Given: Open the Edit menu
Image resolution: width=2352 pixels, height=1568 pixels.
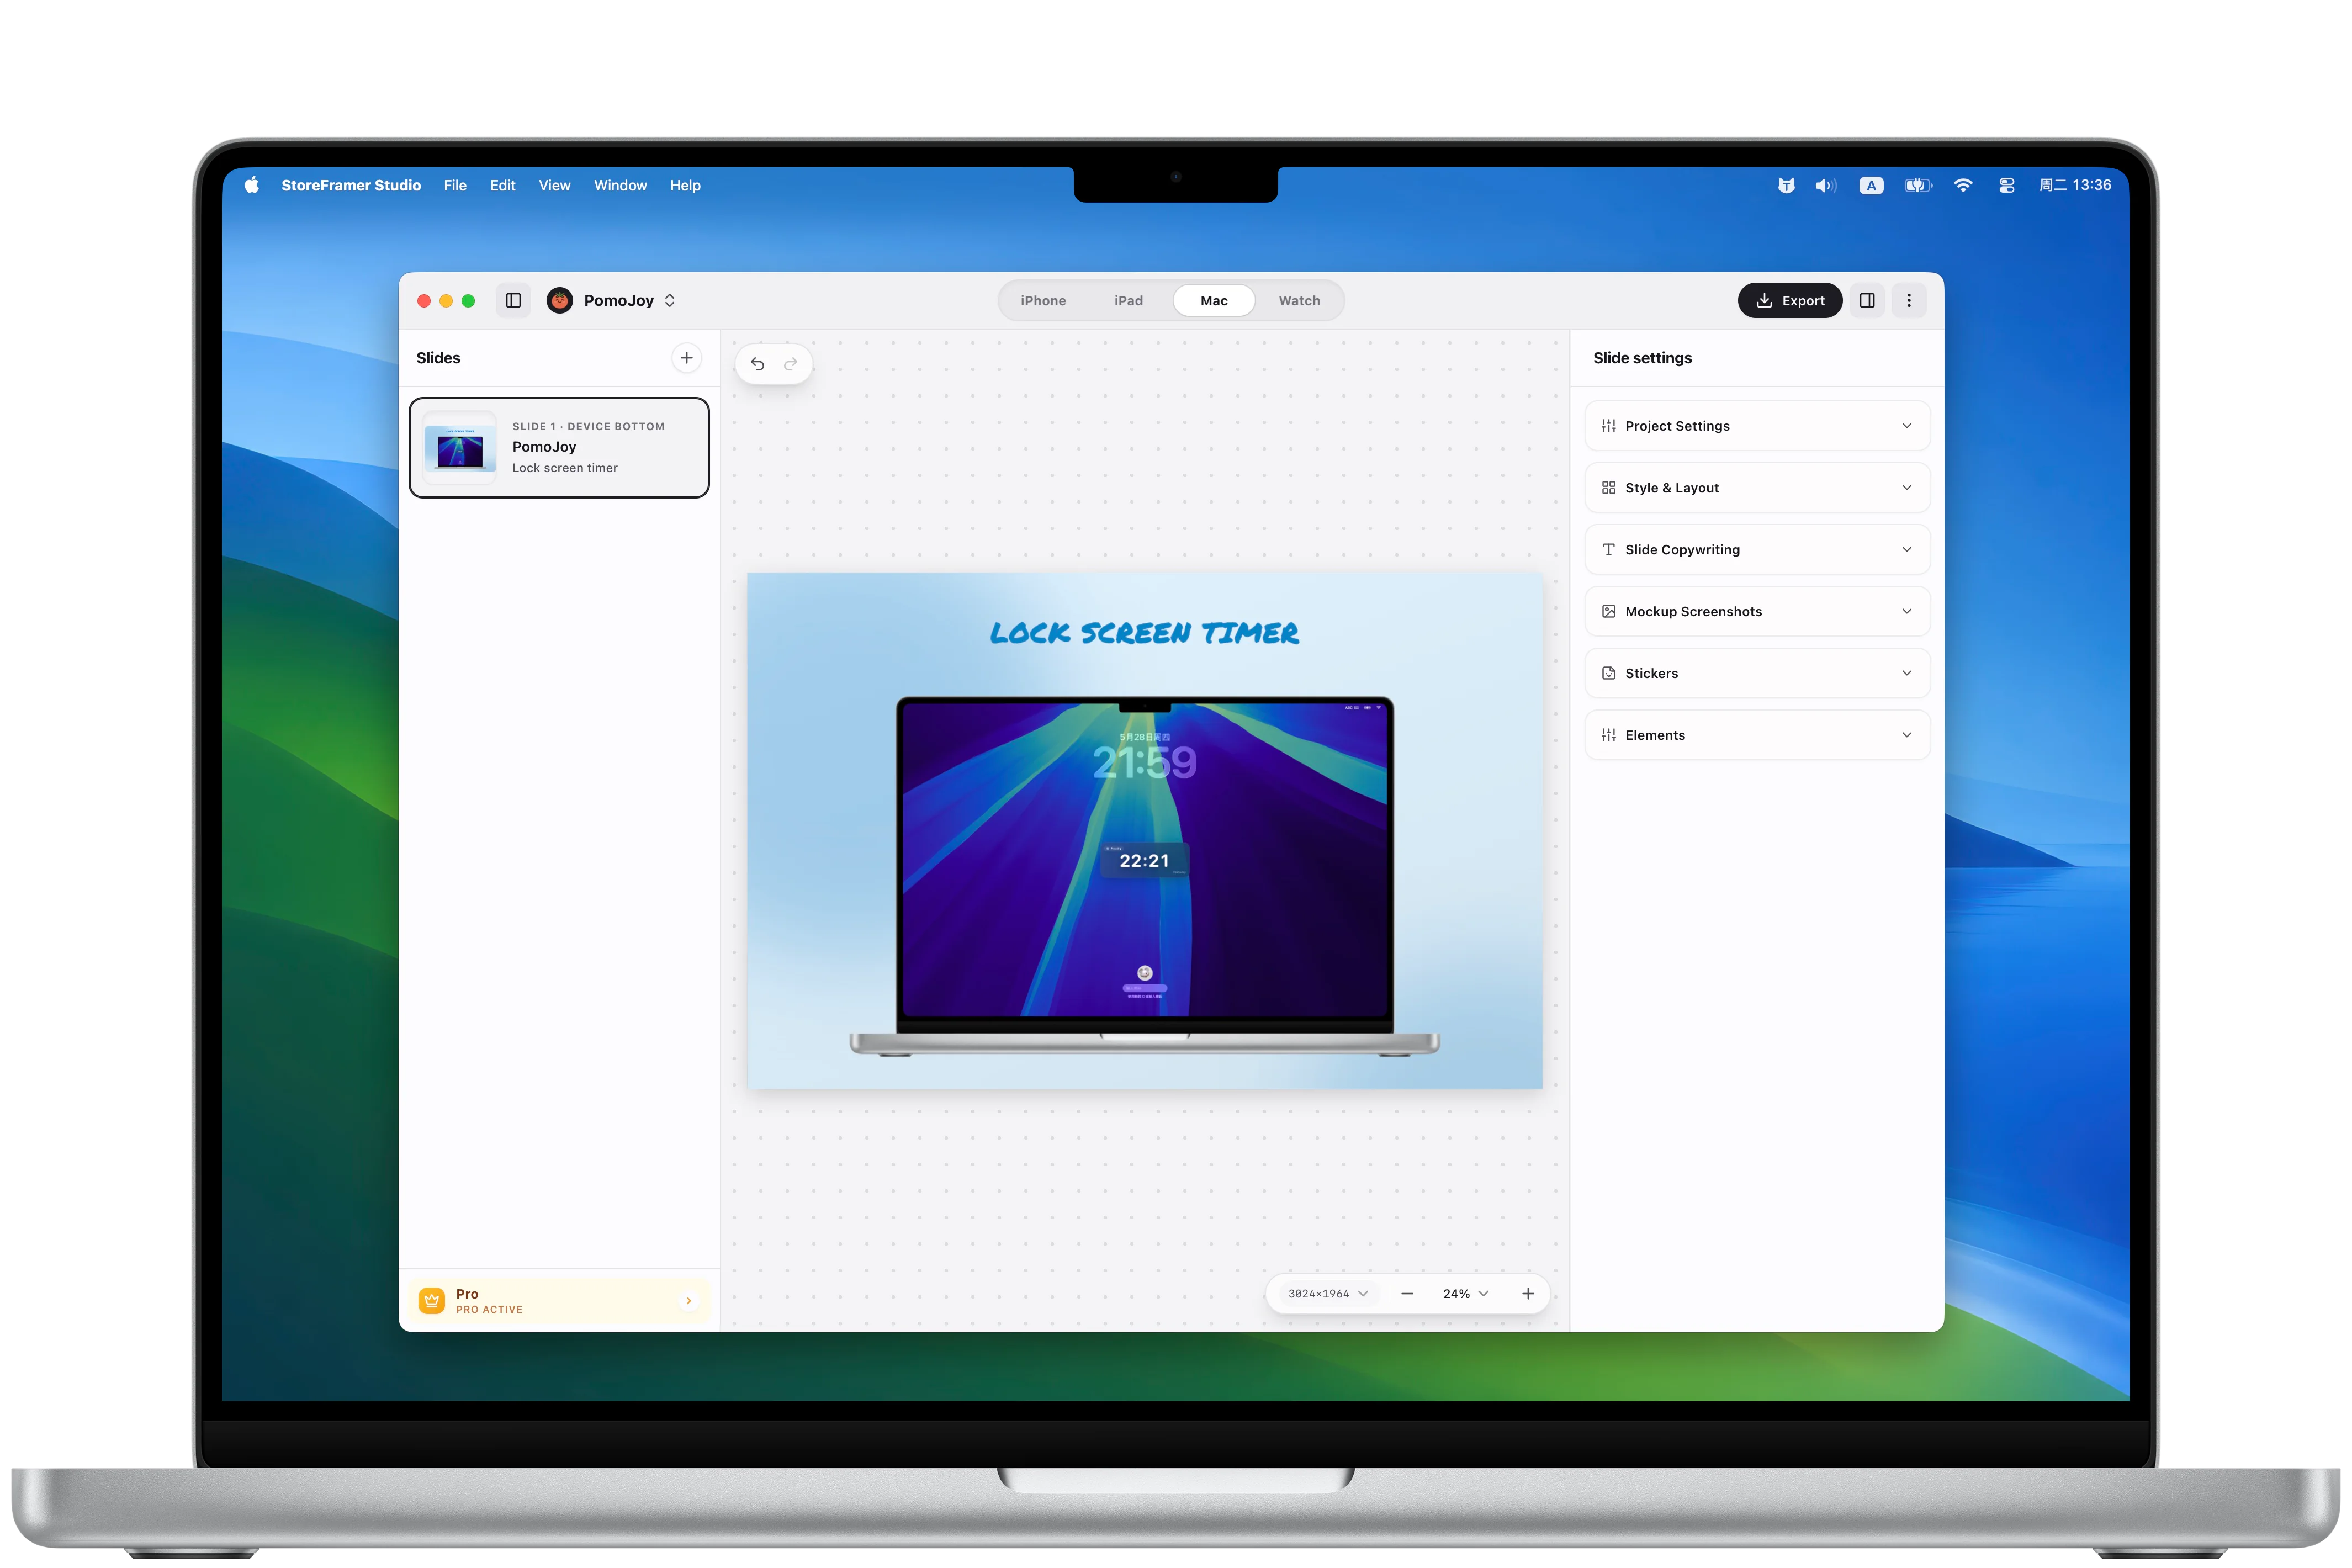Looking at the screenshot, I should pyautogui.click(x=502, y=185).
